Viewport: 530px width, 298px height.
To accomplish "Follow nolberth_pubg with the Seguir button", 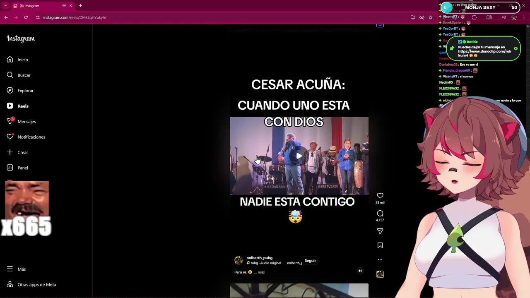I will (310, 261).
